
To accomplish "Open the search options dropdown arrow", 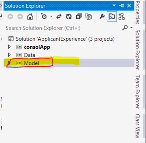I will tap(131, 28).
